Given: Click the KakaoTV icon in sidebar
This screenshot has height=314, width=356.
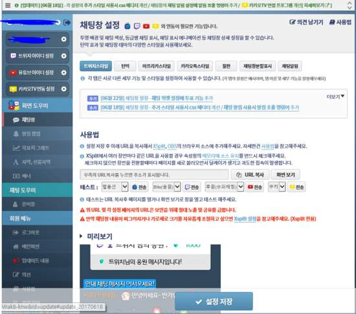Looking at the screenshot, I should click(x=13, y=89).
